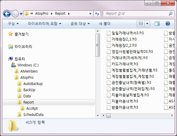Screen dimensions: 177x136
Task: Click AtopPro in the address bar
Action: [x=42, y=13]
